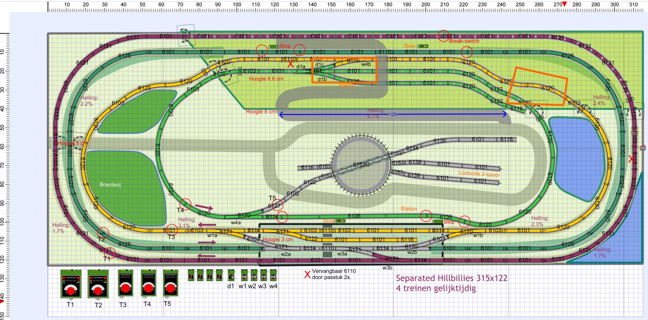Select the T2 transformer controller
Viewport: 648px width, 320px height.
pyautogui.click(x=98, y=284)
